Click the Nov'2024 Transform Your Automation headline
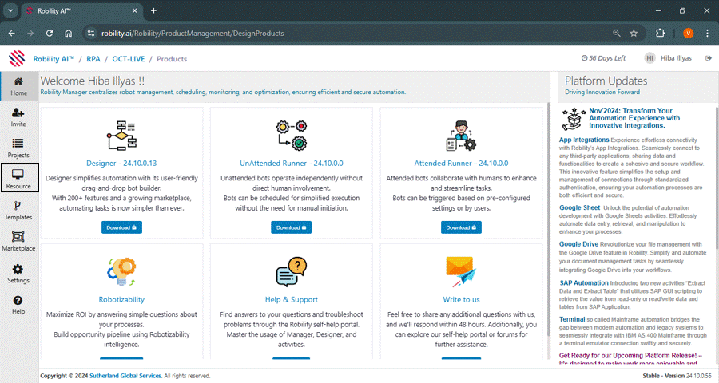 [x=634, y=118]
